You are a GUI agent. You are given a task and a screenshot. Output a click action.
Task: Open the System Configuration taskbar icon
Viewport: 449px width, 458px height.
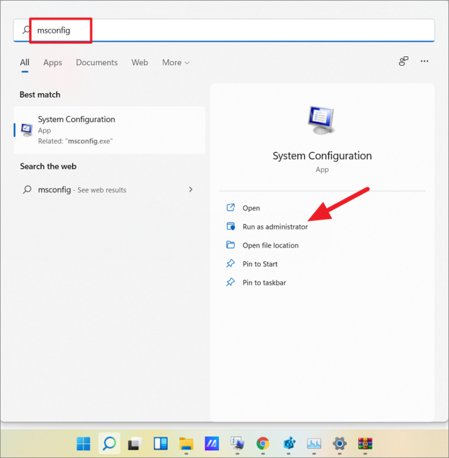click(237, 444)
